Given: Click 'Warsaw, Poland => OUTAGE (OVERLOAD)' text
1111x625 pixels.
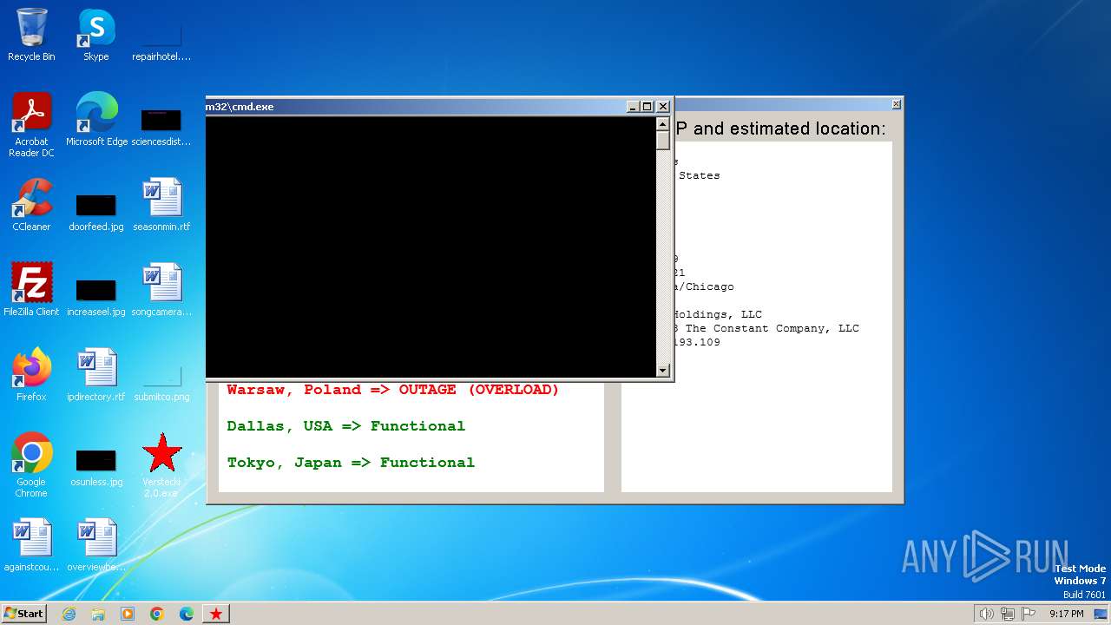Looking at the screenshot, I should pos(393,390).
